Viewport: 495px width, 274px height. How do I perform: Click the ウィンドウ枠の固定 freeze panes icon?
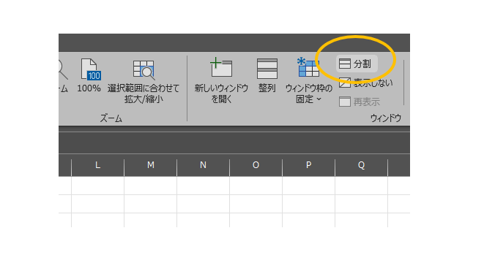(308, 67)
